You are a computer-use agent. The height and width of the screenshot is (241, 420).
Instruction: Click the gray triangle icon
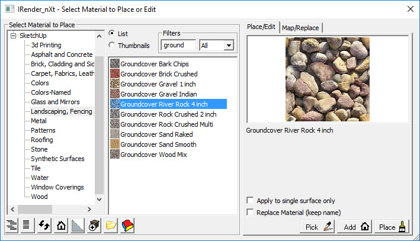point(78,226)
